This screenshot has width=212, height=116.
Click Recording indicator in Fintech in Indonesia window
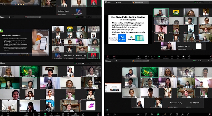(81, 17)
